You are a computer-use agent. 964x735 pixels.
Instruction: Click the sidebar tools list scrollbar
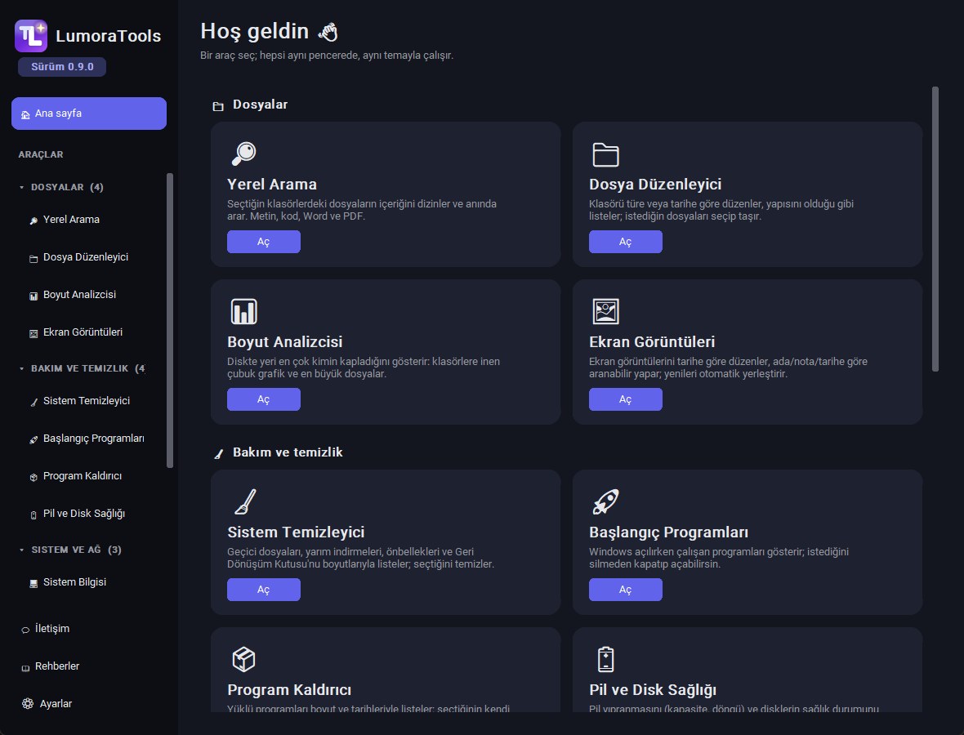point(170,320)
